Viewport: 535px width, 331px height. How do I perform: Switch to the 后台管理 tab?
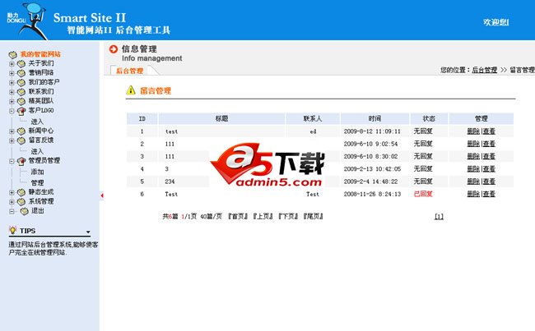[130, 71]
